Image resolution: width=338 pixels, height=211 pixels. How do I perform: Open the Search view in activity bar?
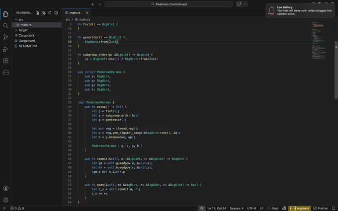(5, 26)
